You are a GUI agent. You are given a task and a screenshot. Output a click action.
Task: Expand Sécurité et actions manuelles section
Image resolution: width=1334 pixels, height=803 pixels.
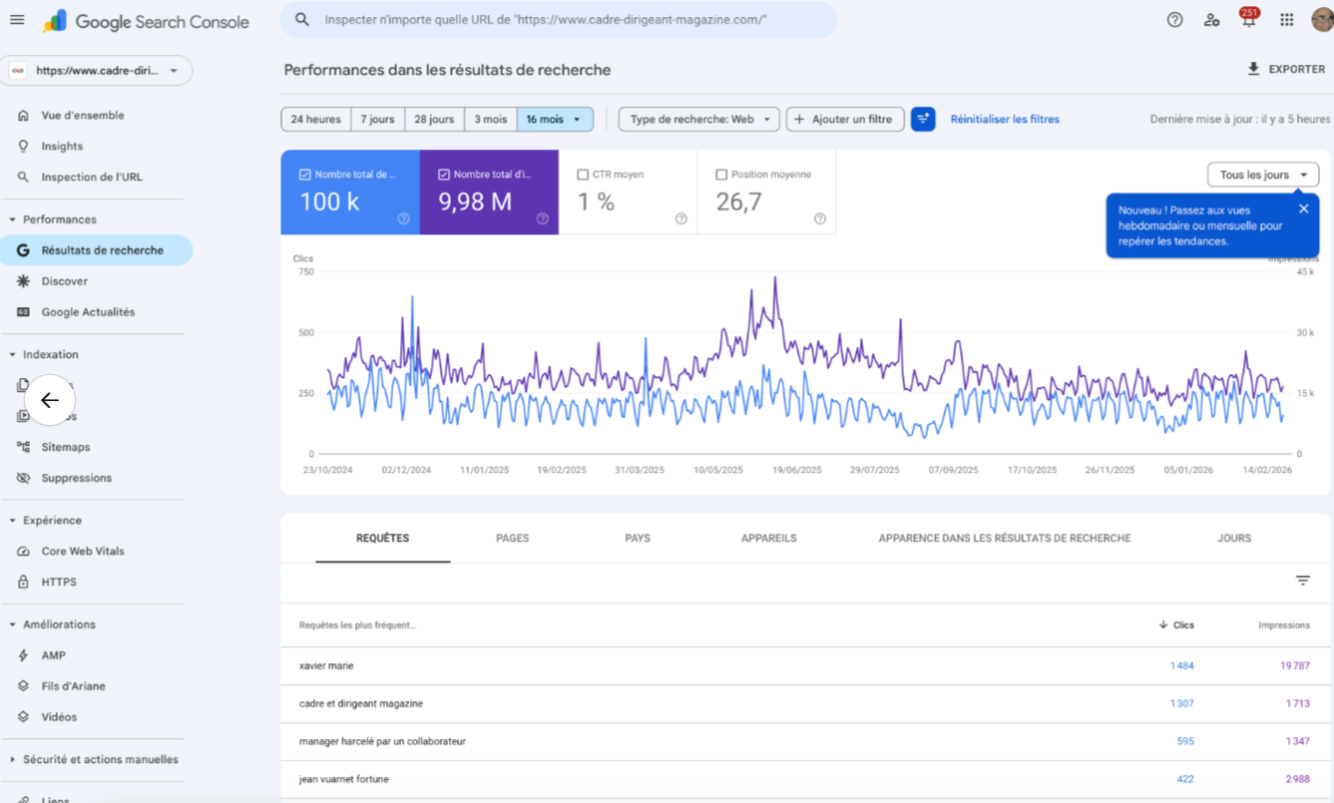click(x=94, y=760)
